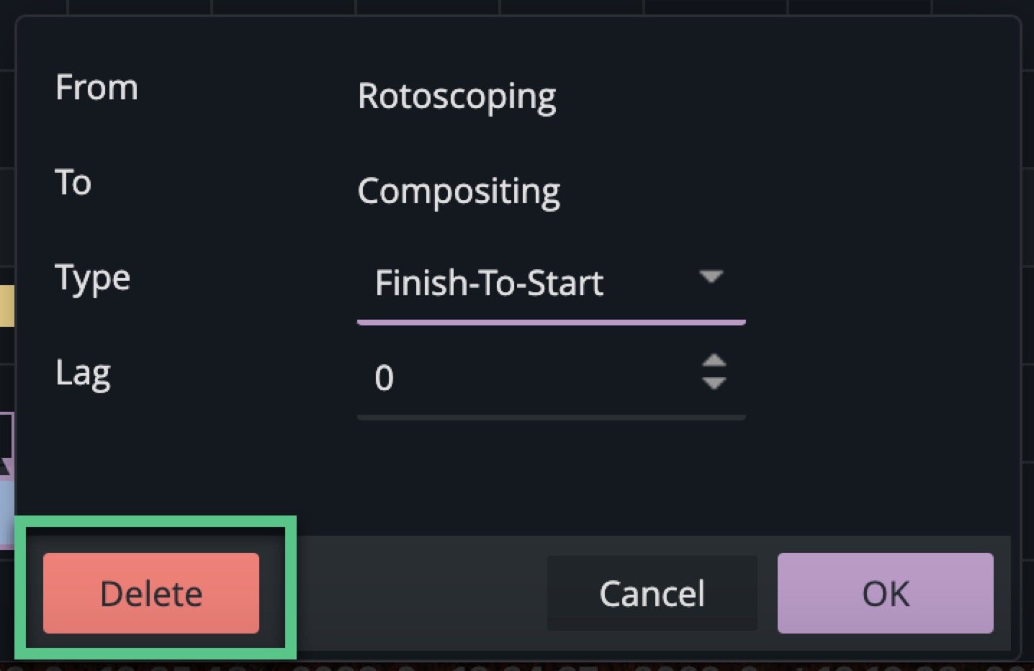Click the To label

point(73,182)
